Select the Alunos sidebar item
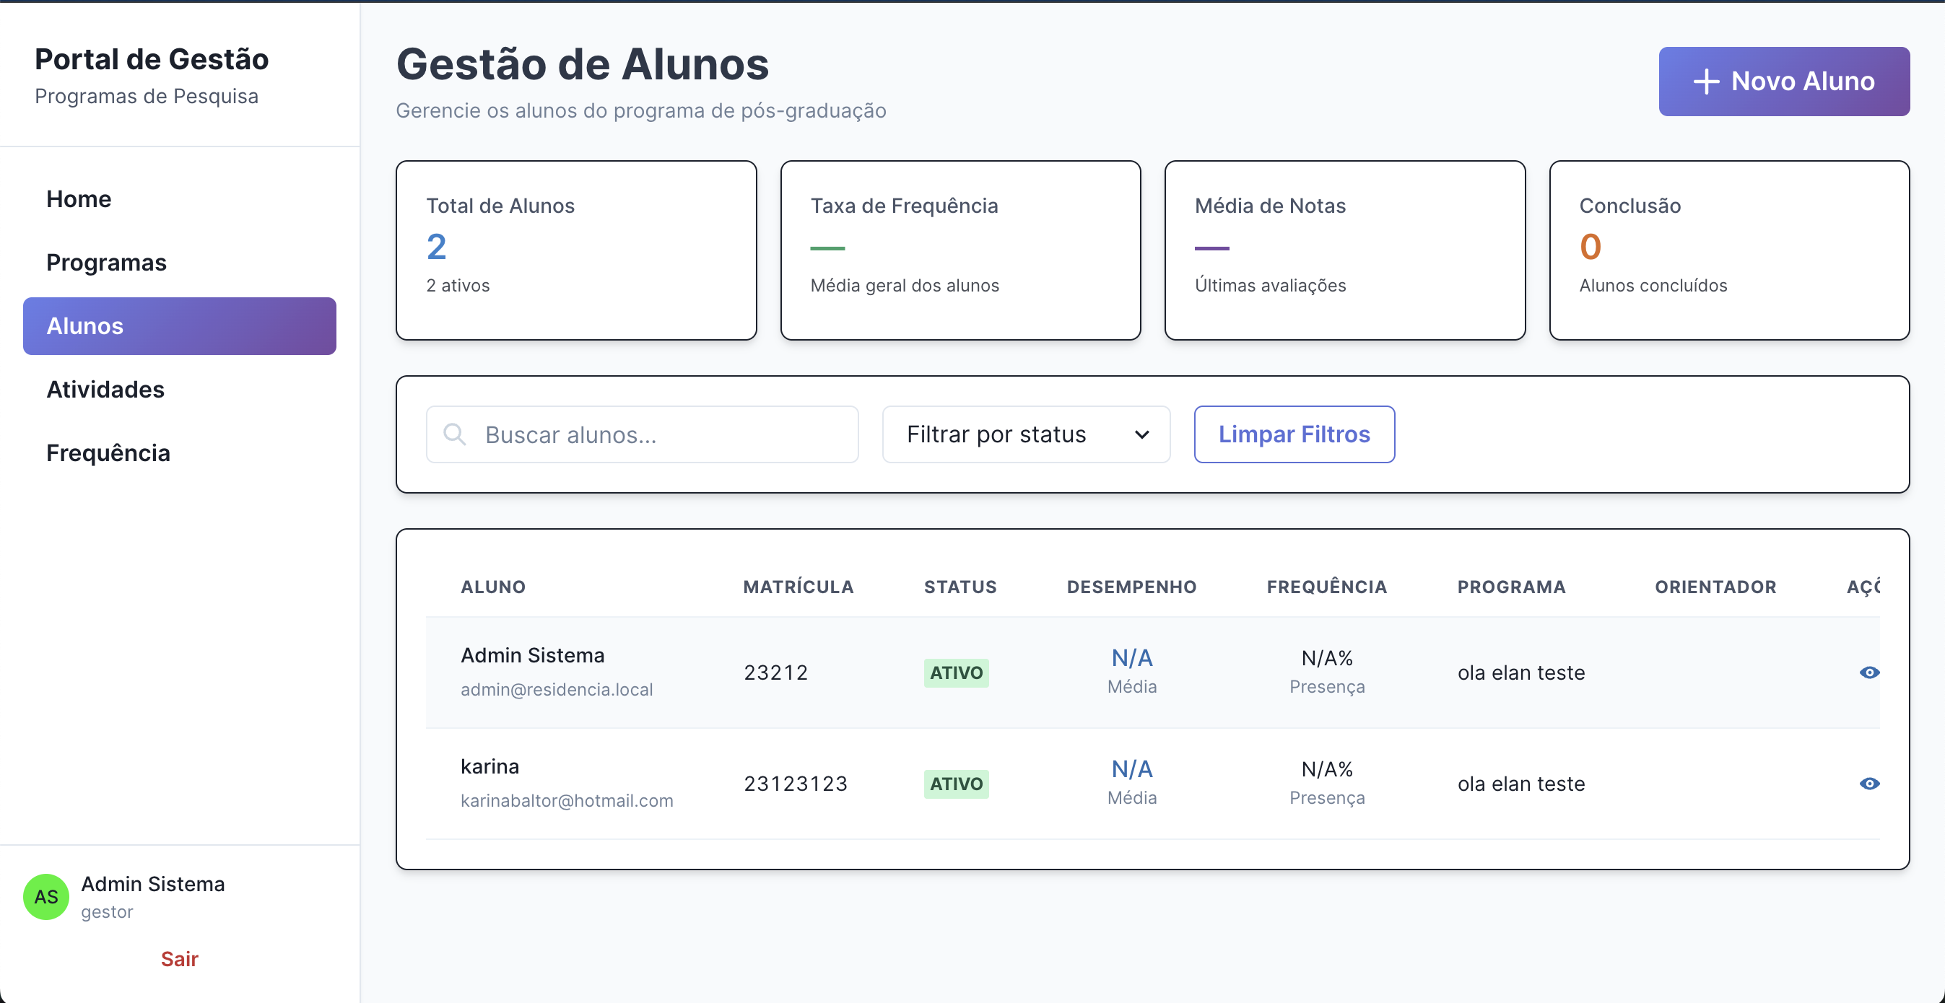 pyautogui.click(x=179, y=326)
